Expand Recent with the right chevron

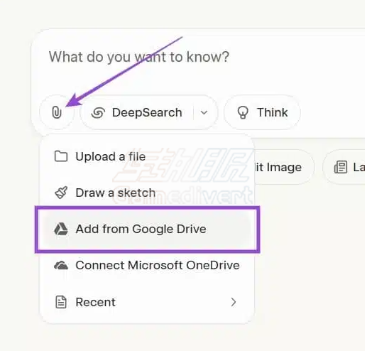[234, 302]
